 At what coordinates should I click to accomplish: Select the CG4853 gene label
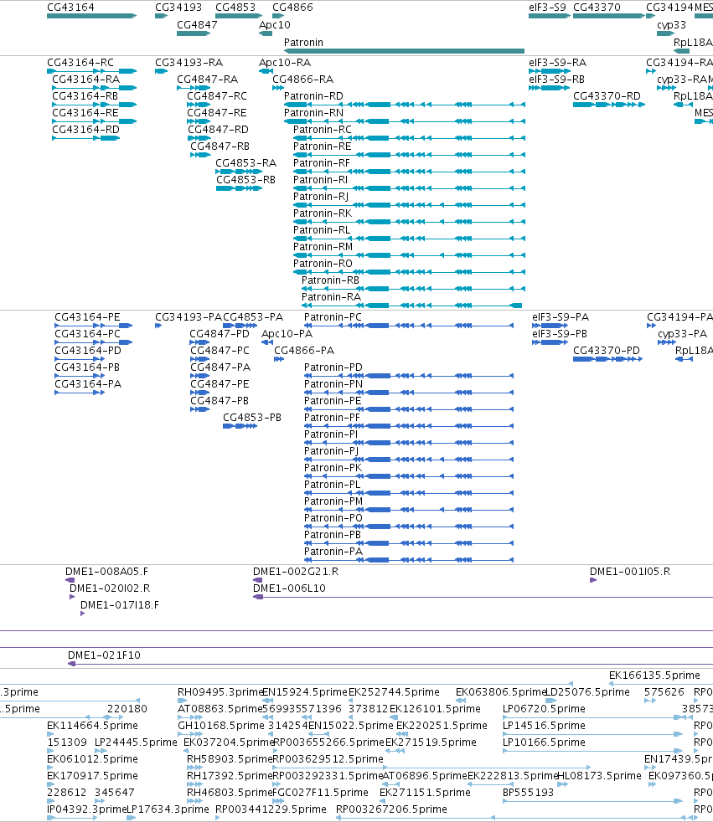(x=235, y=8)
